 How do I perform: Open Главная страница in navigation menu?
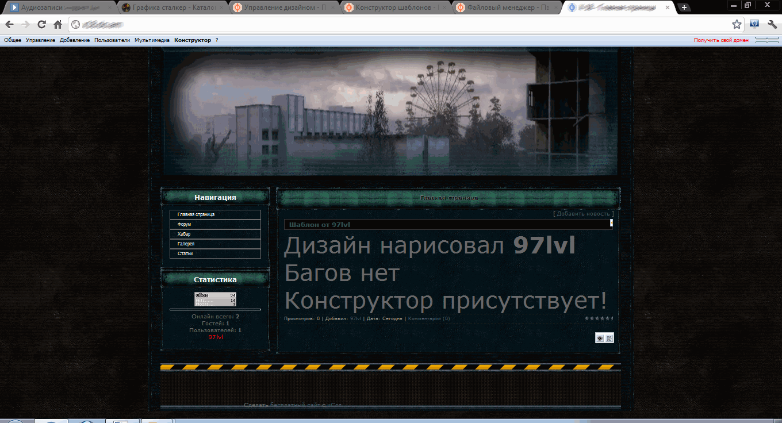(215, 214)
